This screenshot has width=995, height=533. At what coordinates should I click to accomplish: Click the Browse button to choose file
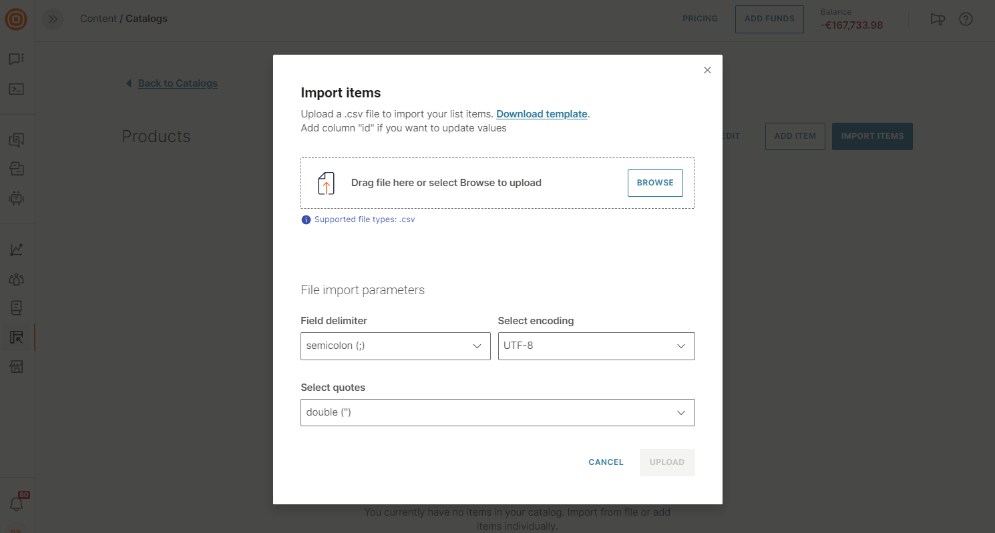655,183
